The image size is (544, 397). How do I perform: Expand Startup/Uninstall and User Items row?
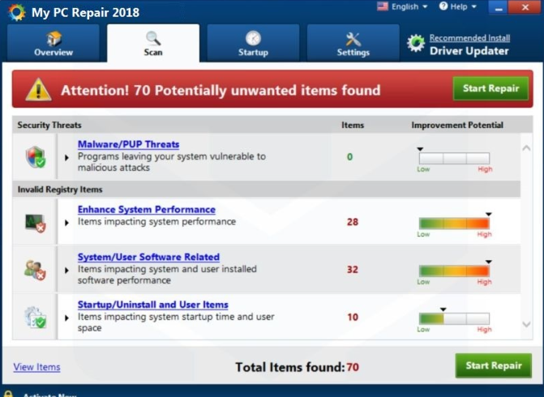[x=66, y=318]
